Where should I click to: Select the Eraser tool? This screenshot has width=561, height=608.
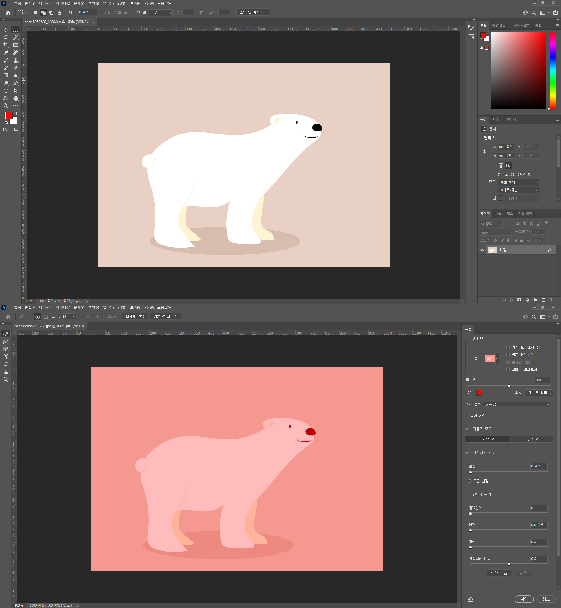pos(15,68)
